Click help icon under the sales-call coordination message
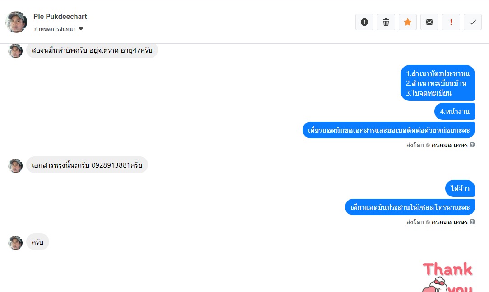Screen dimensions: 489x292 click(472, 222)
